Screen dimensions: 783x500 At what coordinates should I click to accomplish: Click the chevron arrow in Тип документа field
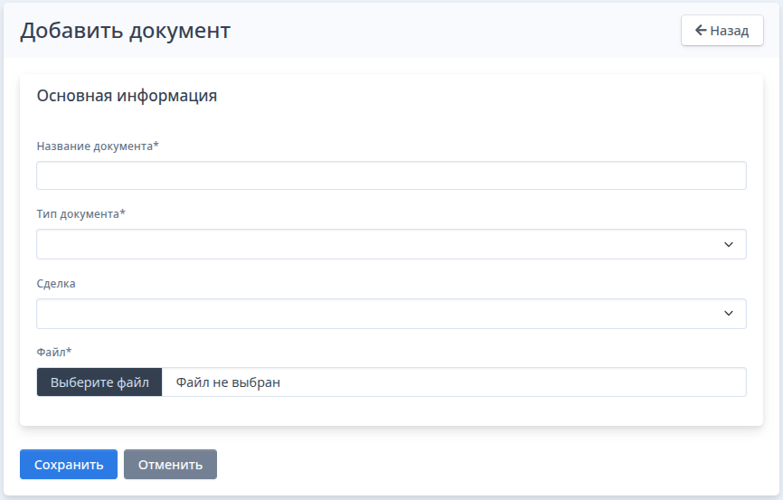pos(729,244)
